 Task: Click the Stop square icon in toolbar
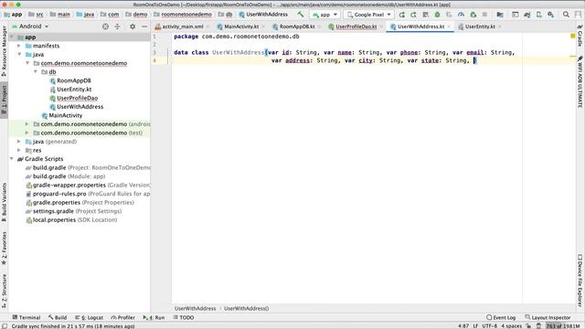pyautogui.click(x=484, y=15)
